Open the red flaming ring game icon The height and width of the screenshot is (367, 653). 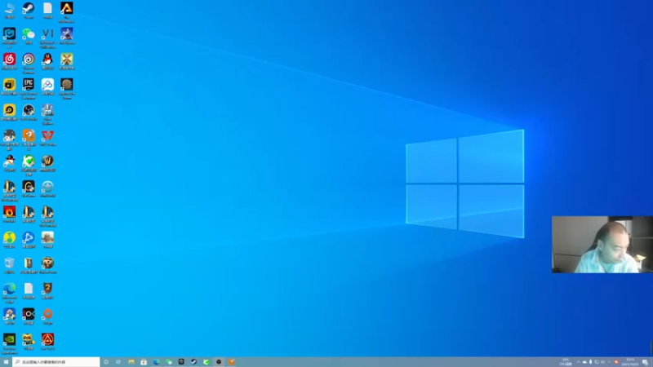click(x=9, y=214)
